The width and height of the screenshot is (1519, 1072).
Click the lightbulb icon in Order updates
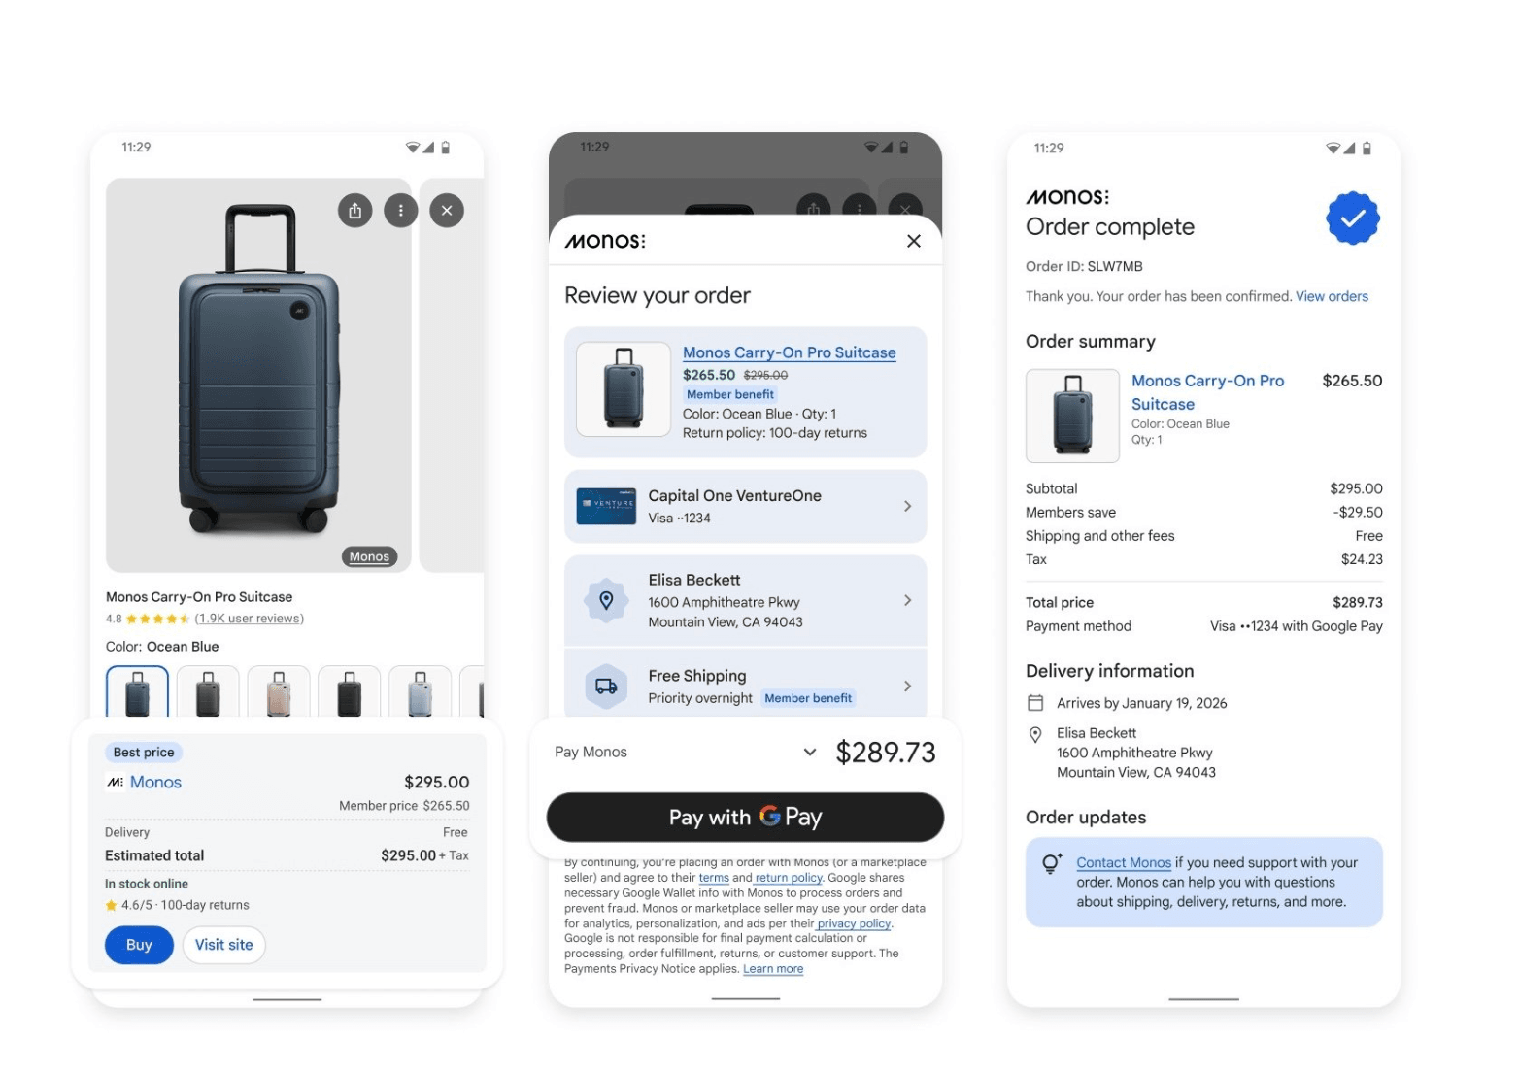click(1052, 863)
